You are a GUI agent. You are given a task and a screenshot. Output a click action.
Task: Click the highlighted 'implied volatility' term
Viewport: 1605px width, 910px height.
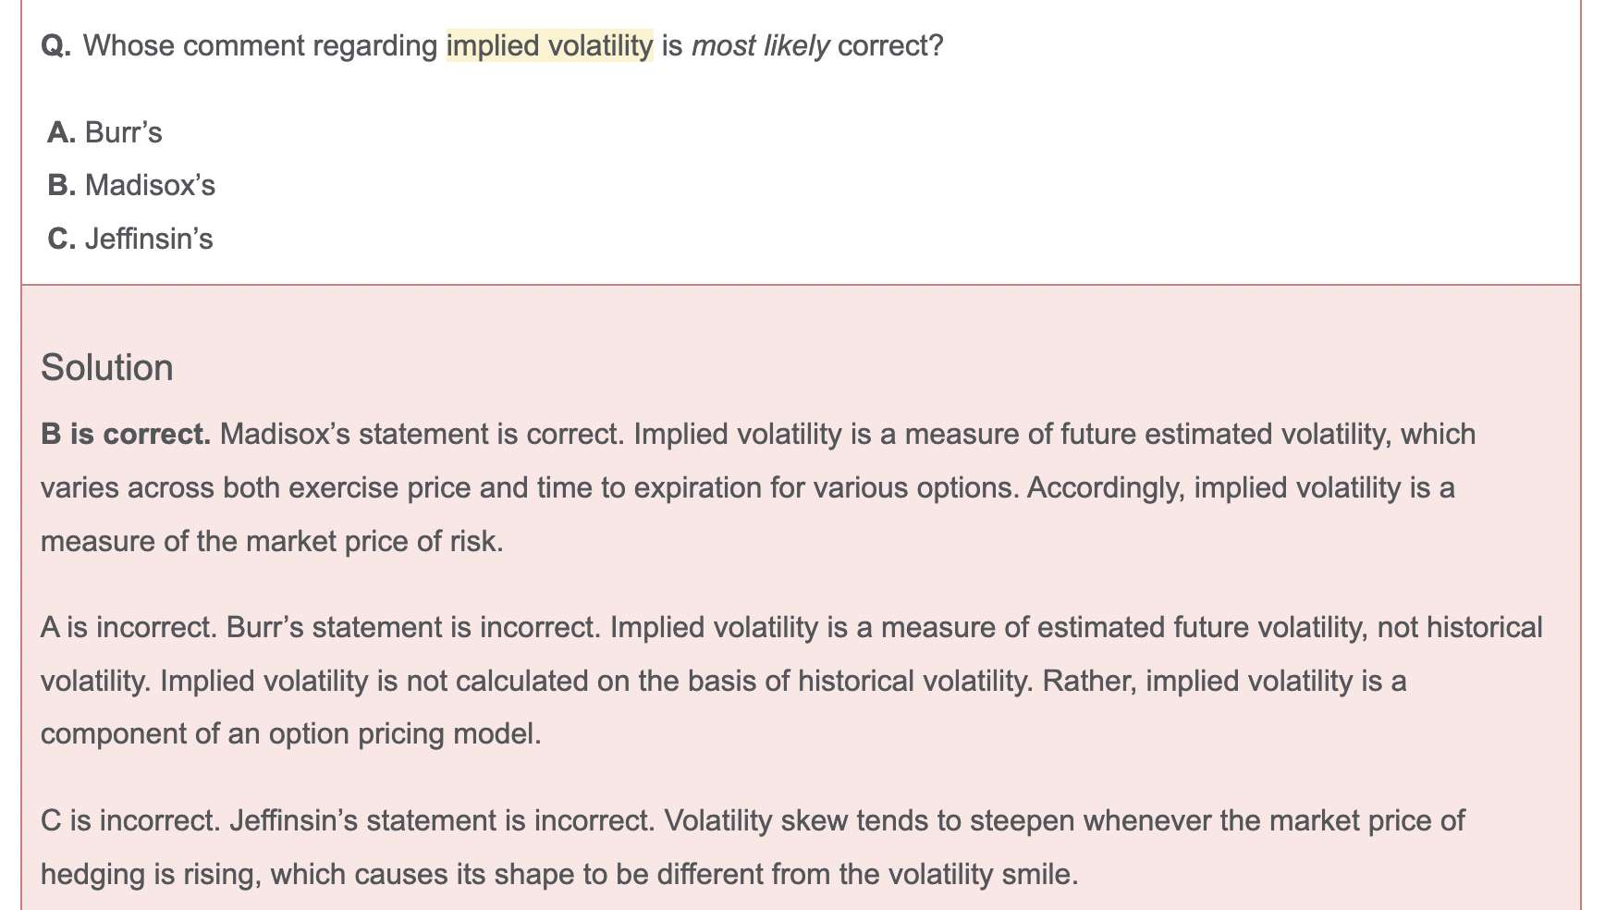click(x=549, y=45)
